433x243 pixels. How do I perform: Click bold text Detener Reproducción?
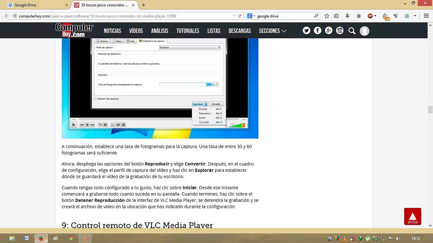[100, 200]
